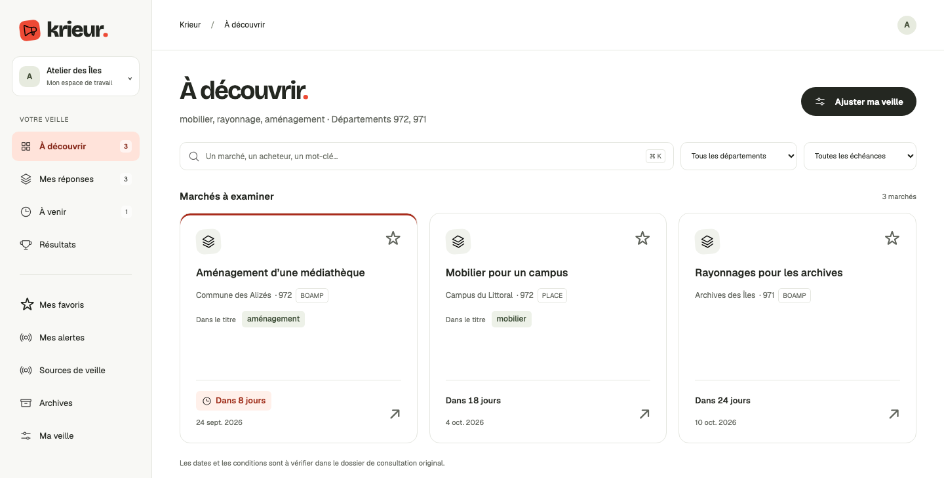Viewport: 944px width, 478px height.
Task: Open Ma veille settings in sidebar
Action: [75, 435]
